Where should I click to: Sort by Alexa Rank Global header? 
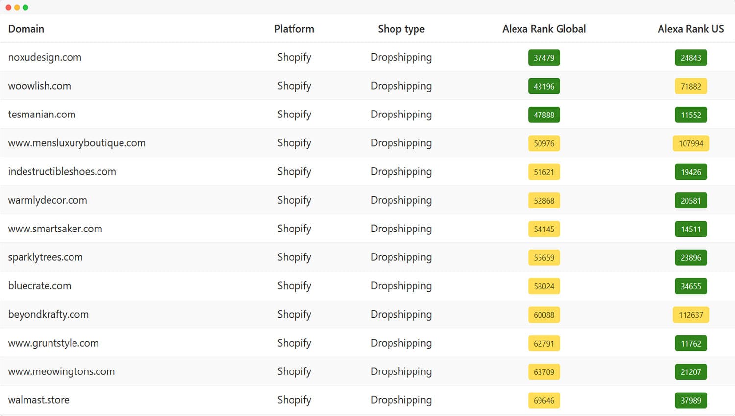pyautogui.click(x=544, y=29)
